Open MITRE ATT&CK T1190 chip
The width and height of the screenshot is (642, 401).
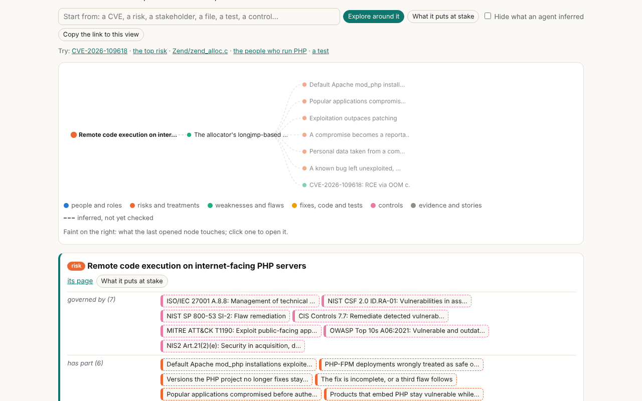point(241,331)
